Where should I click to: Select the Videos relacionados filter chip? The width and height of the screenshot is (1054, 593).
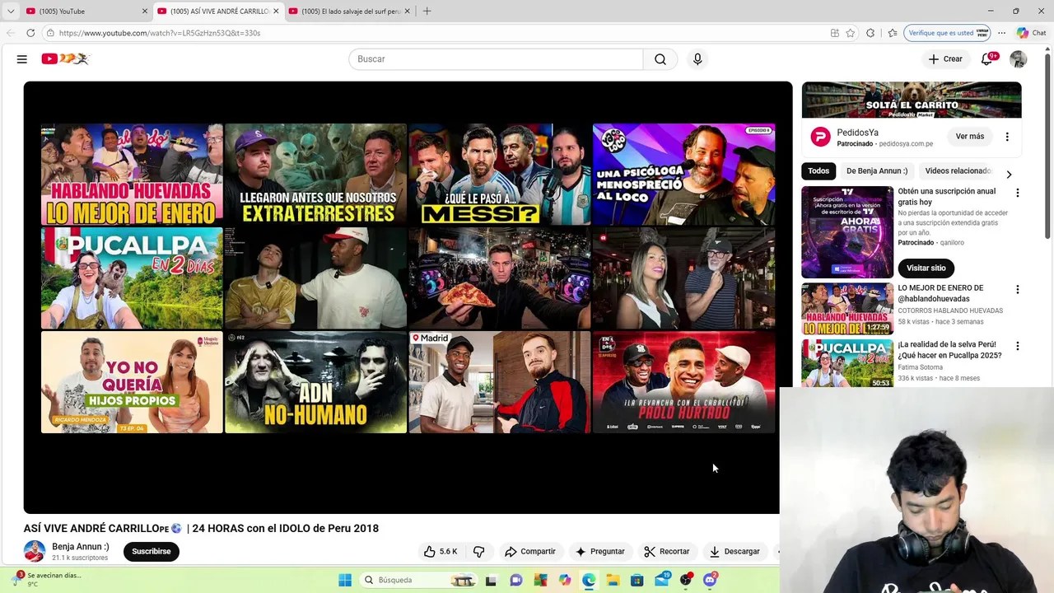[x=958, y=171]
